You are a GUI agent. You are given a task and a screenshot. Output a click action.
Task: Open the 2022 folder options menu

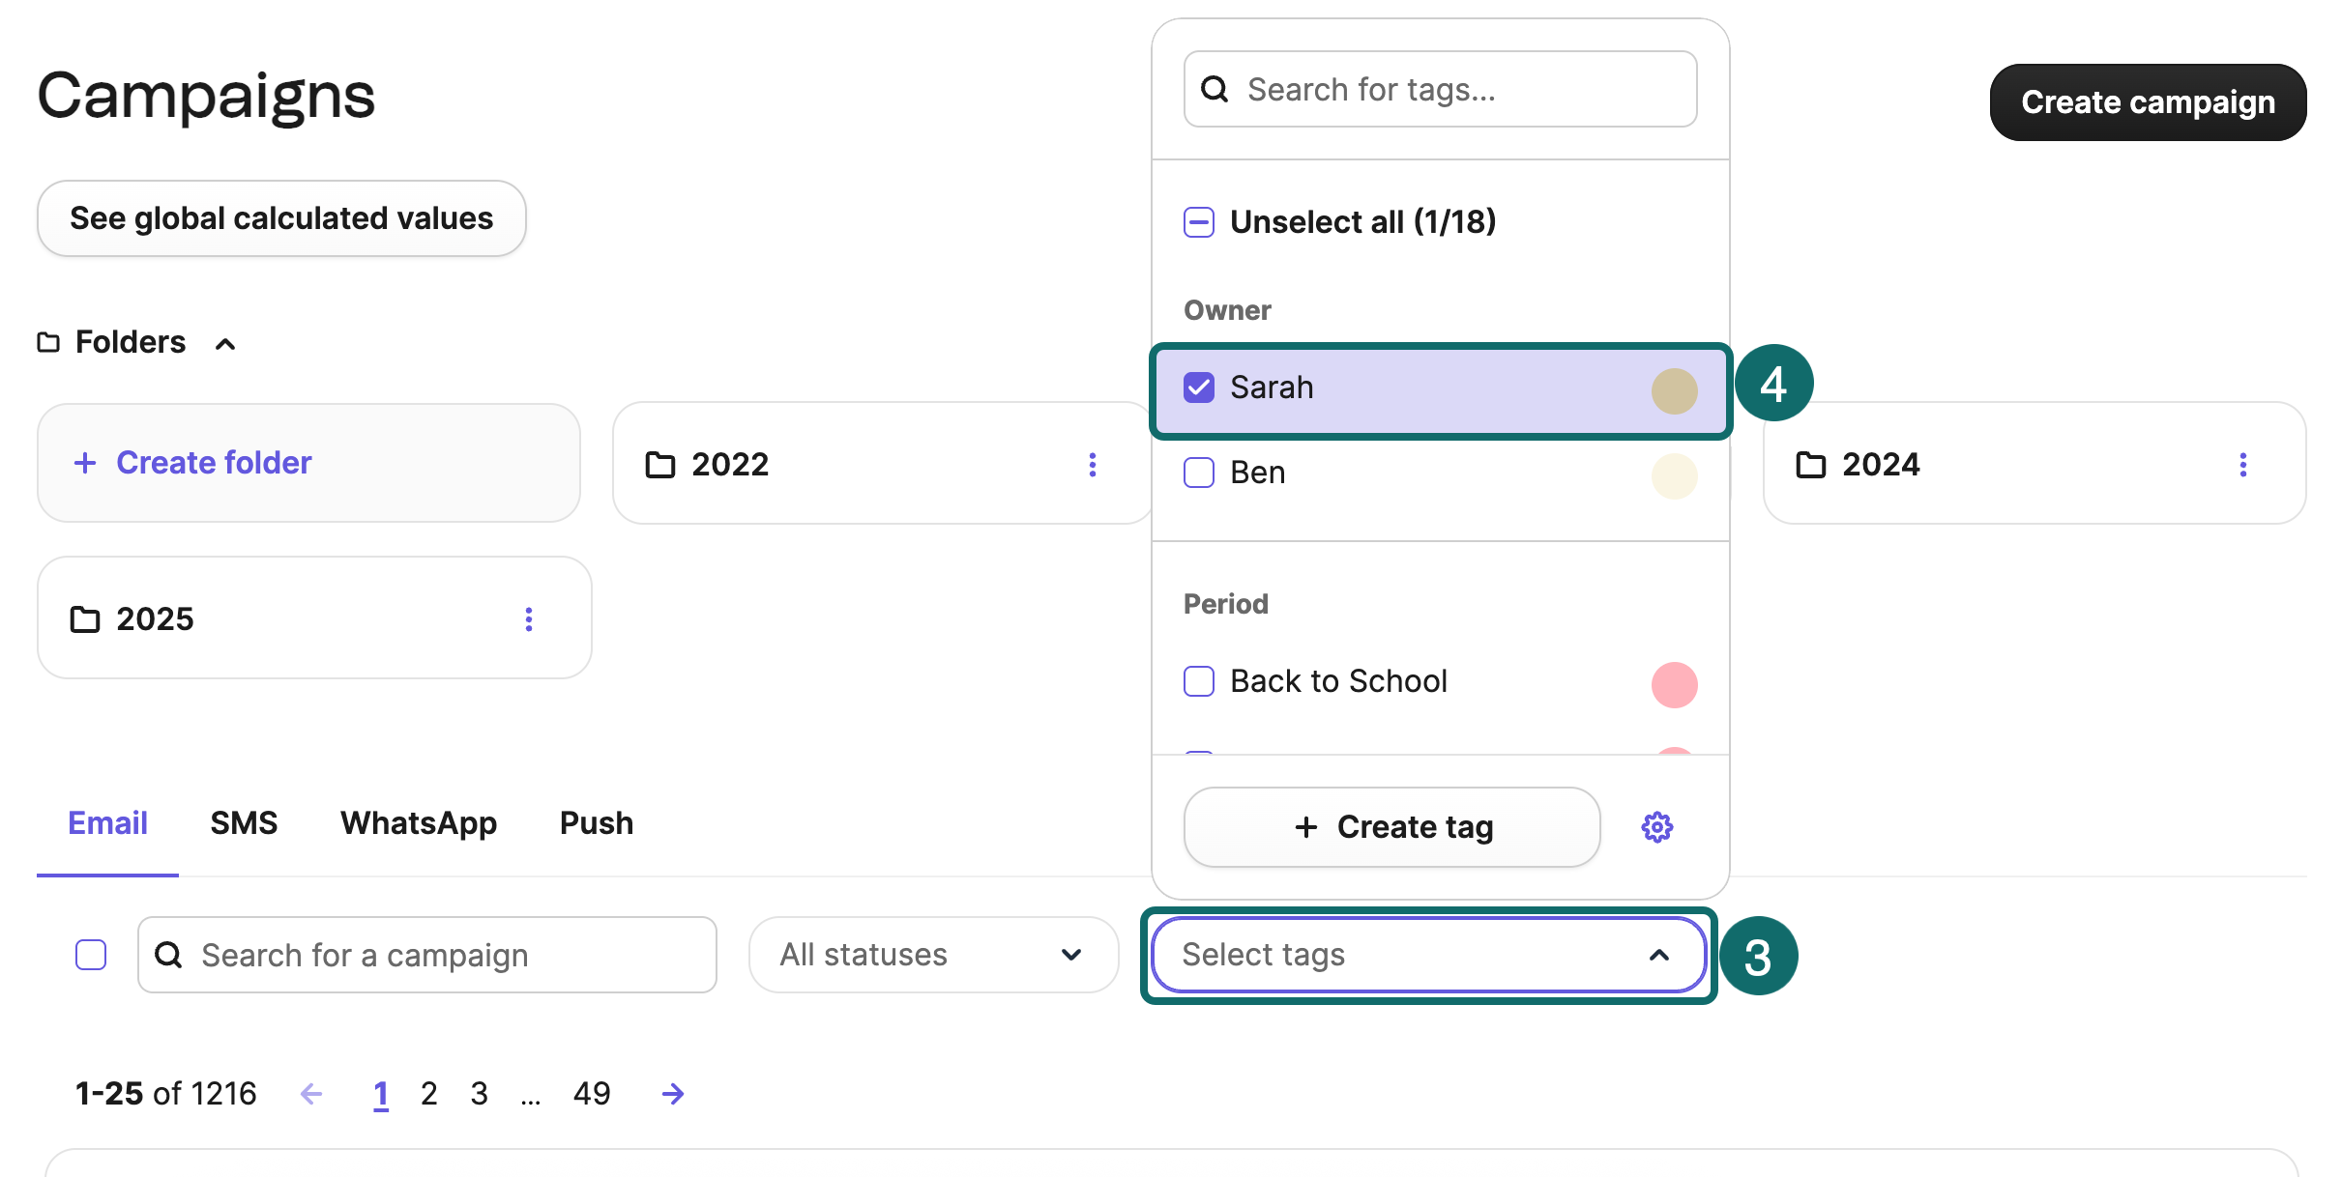click(x=1093, y=465)
